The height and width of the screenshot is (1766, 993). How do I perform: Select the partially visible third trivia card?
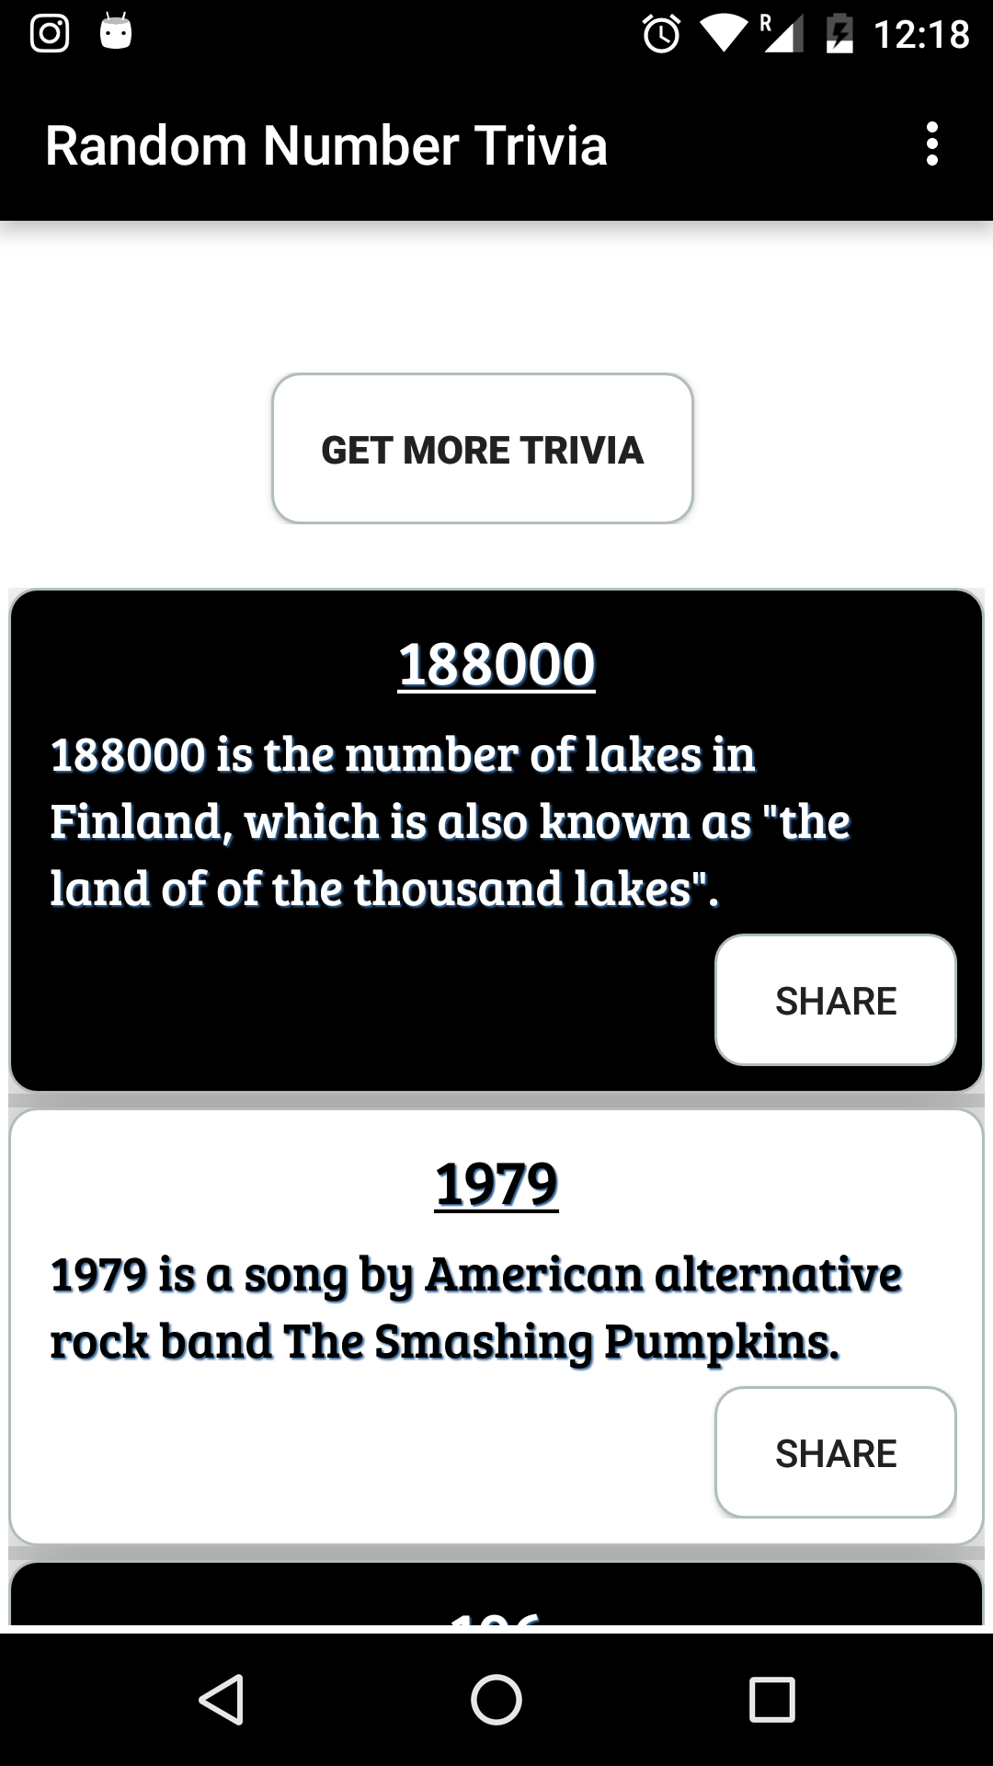coord(496,1596)
